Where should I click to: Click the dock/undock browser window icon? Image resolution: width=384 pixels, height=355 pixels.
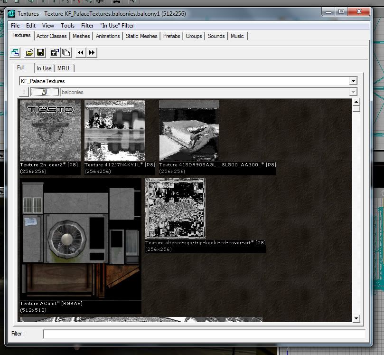coord(16,52)
